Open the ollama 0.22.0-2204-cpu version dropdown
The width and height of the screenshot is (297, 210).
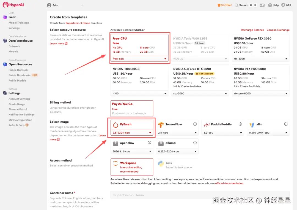point(177,151)
